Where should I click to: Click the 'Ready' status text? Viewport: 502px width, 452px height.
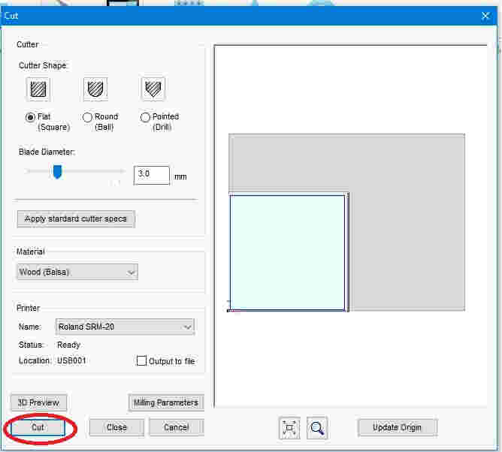tap(68, 345)
